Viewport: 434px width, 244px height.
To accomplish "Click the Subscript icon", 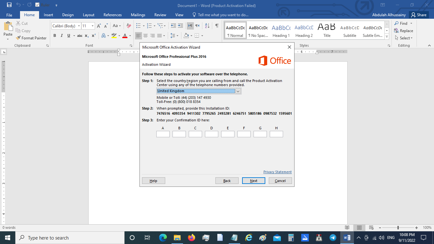I will [x=87, y=36].
